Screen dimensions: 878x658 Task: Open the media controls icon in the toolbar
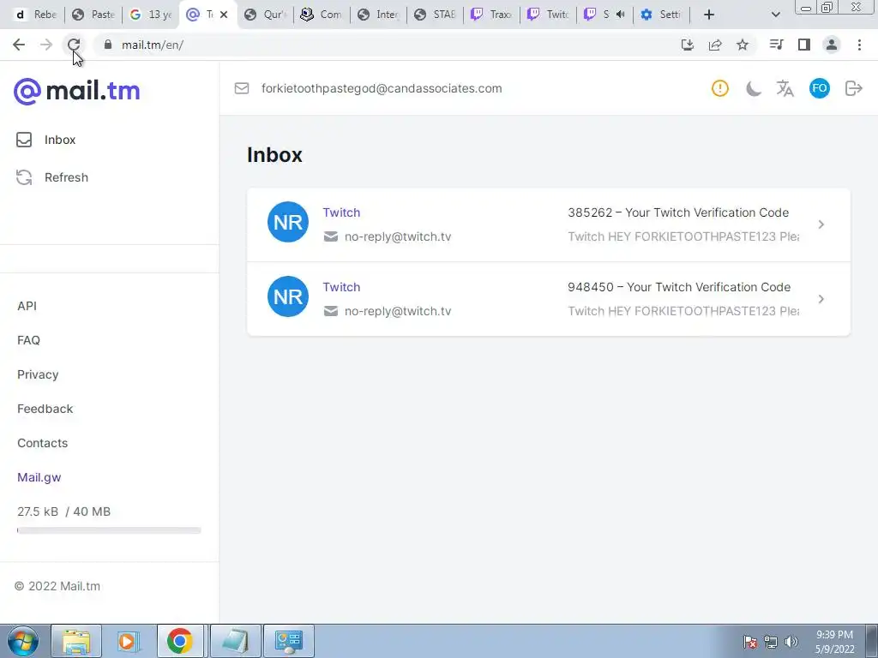(x=777, y=45)
